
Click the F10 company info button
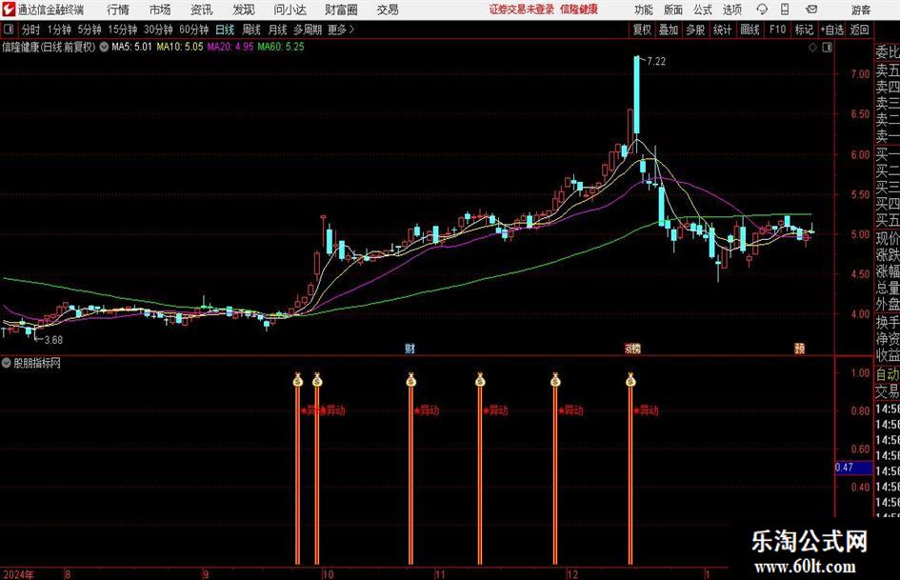click(777, 30)
